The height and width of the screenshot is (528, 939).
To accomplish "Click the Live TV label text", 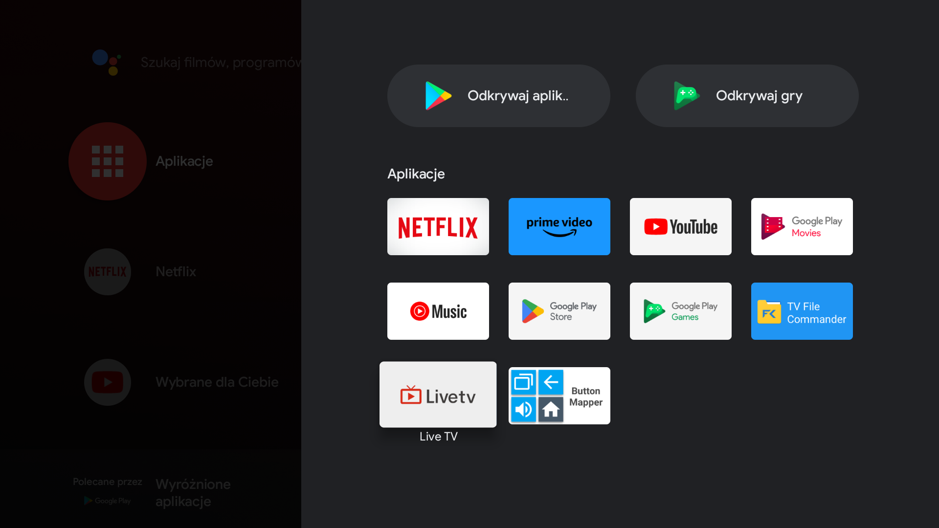I will (438, 437).
